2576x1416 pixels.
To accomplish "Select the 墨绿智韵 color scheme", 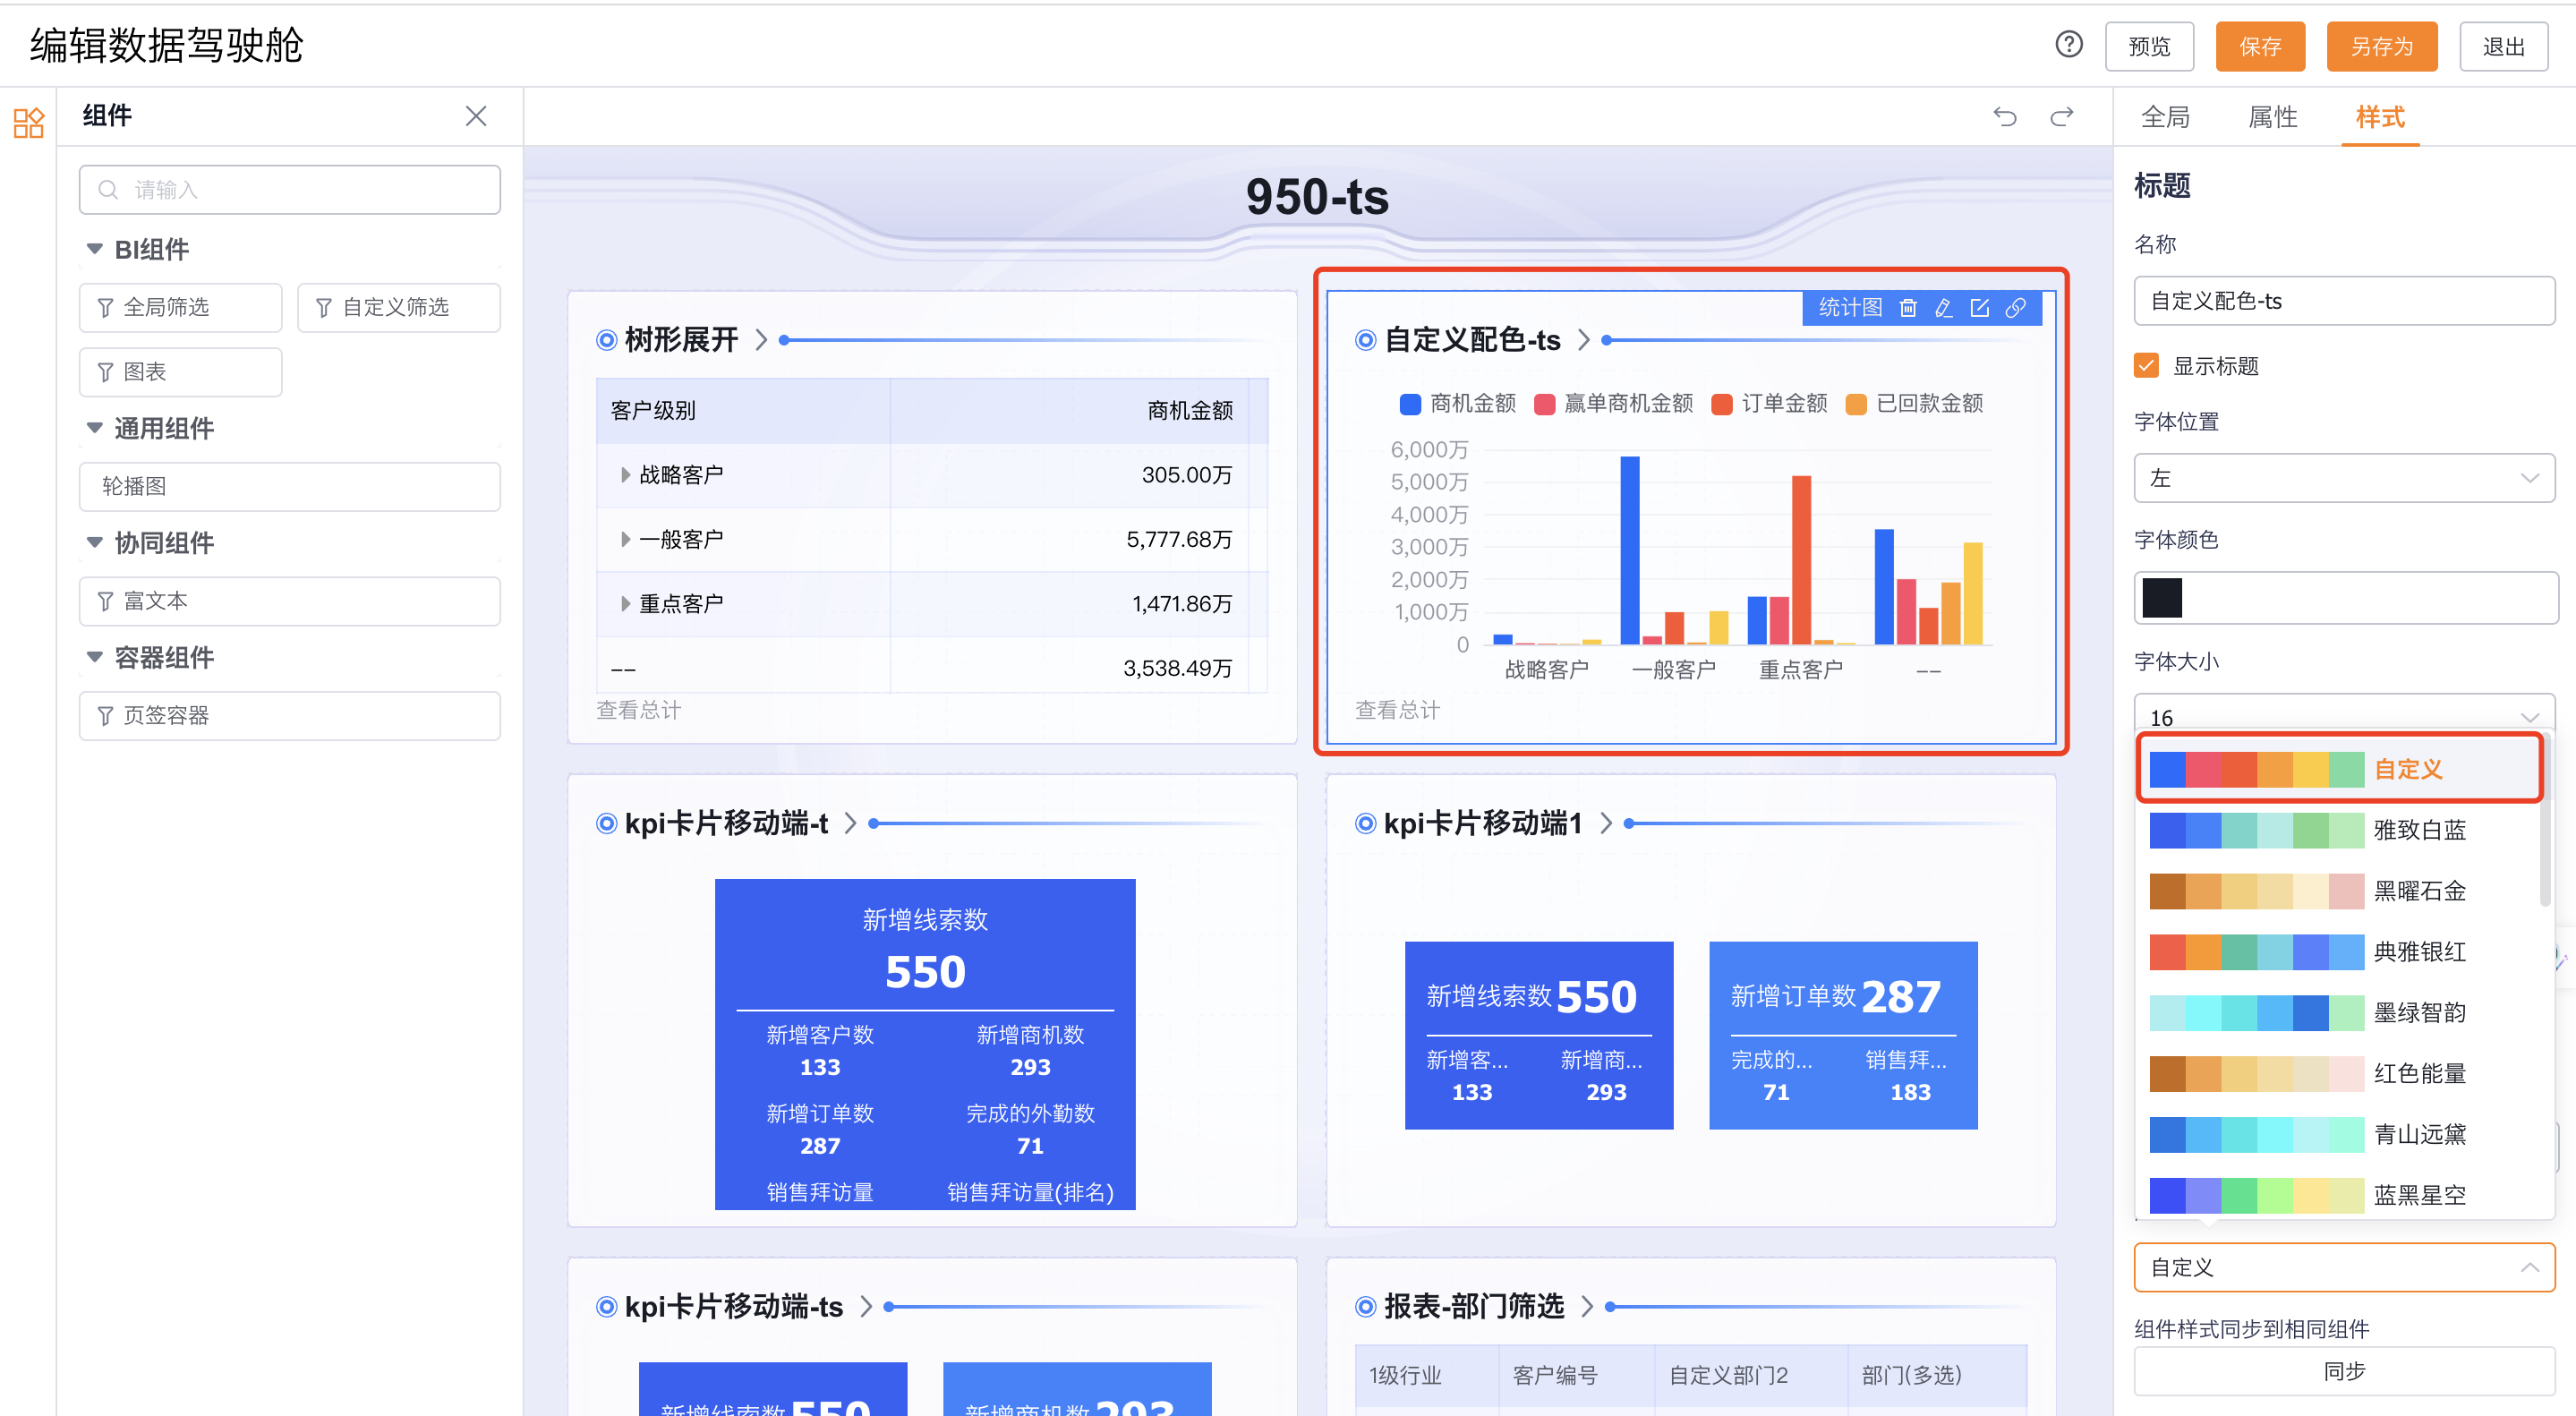I will coord(2340,1013).
